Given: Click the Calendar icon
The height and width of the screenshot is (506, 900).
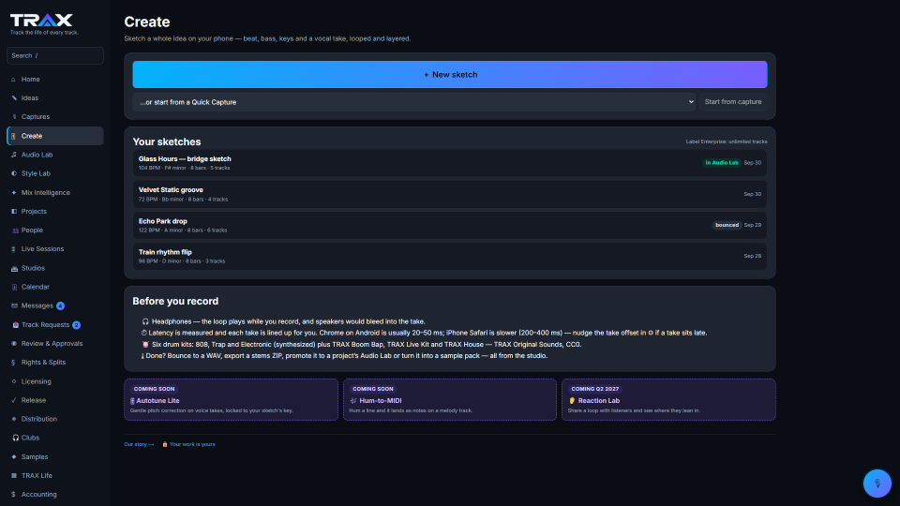Looking at the screenshot, I should click(x=14, y=287).
